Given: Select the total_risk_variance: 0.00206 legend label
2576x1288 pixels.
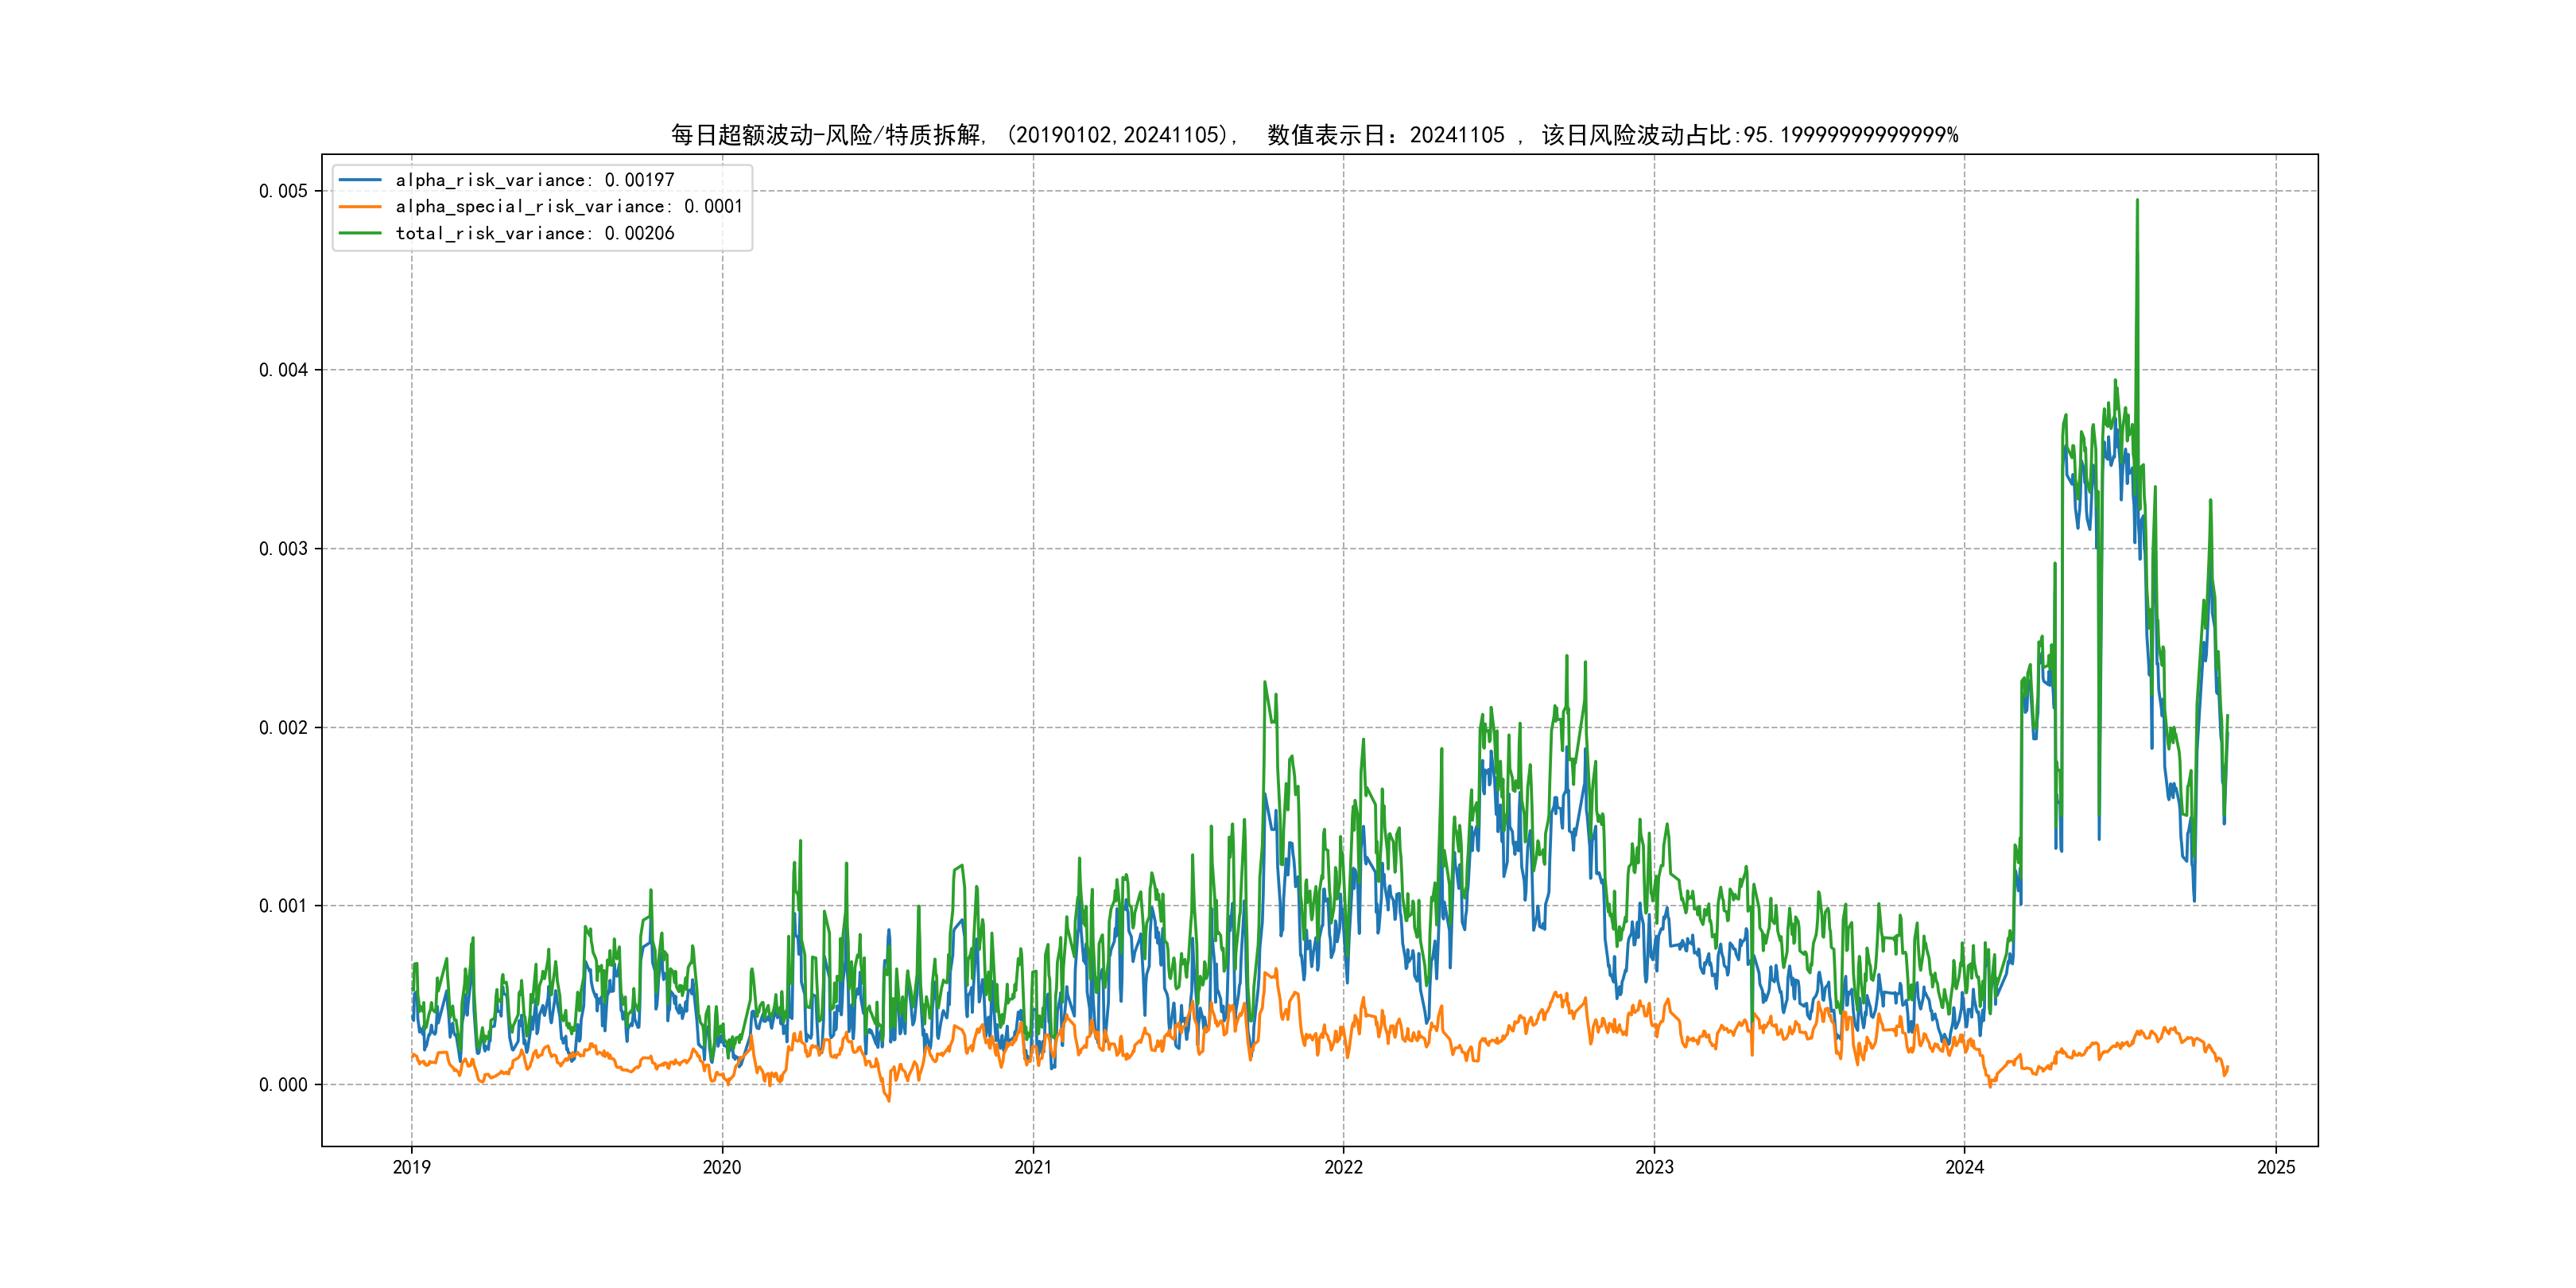Looking at the screenshot, I should click(x=535, y=233).
